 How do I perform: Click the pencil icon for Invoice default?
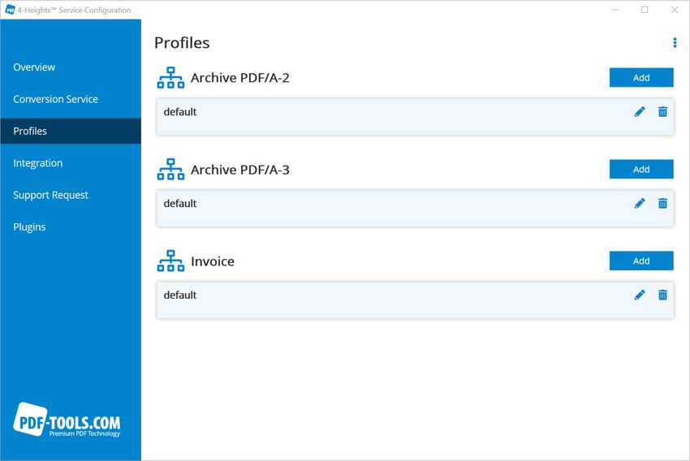(640, 295)
